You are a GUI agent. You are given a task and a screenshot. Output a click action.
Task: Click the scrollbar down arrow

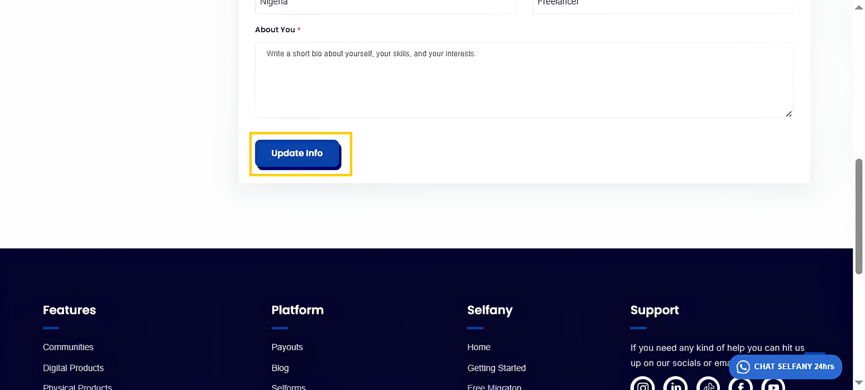(859, 383)
